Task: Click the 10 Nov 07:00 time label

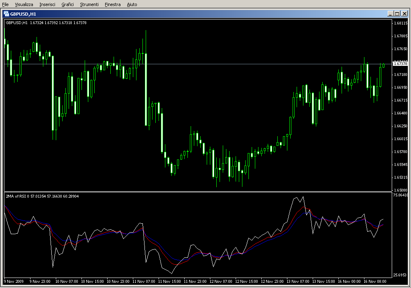Action: (x=67, y=282)
